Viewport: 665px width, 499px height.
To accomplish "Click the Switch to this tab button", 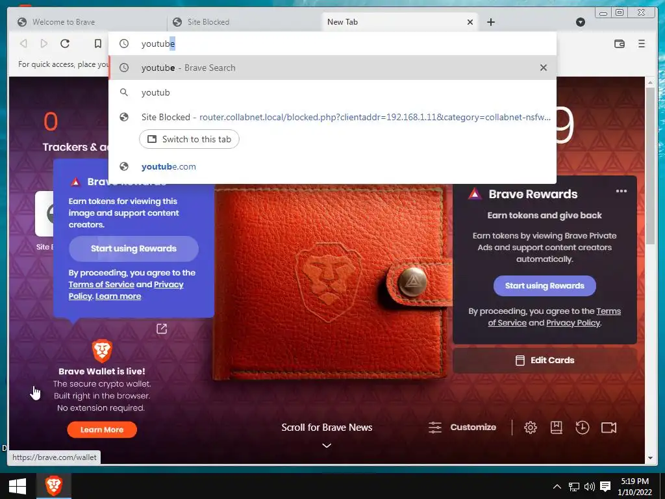I will 189,139.
